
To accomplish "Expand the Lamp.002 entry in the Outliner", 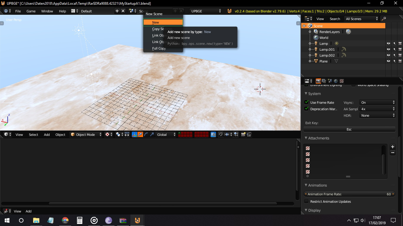I will (309, 55).
